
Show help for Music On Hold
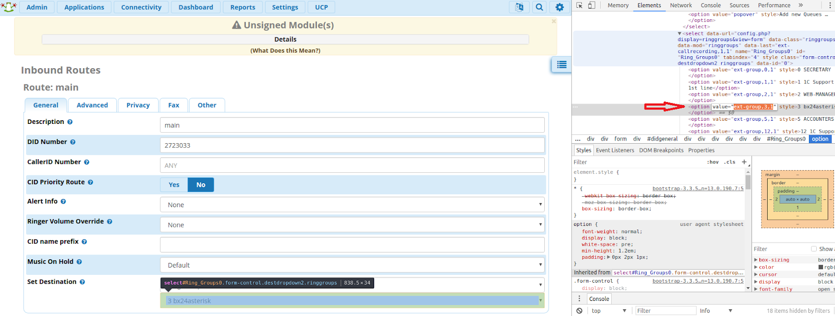(x=79, y=262)
